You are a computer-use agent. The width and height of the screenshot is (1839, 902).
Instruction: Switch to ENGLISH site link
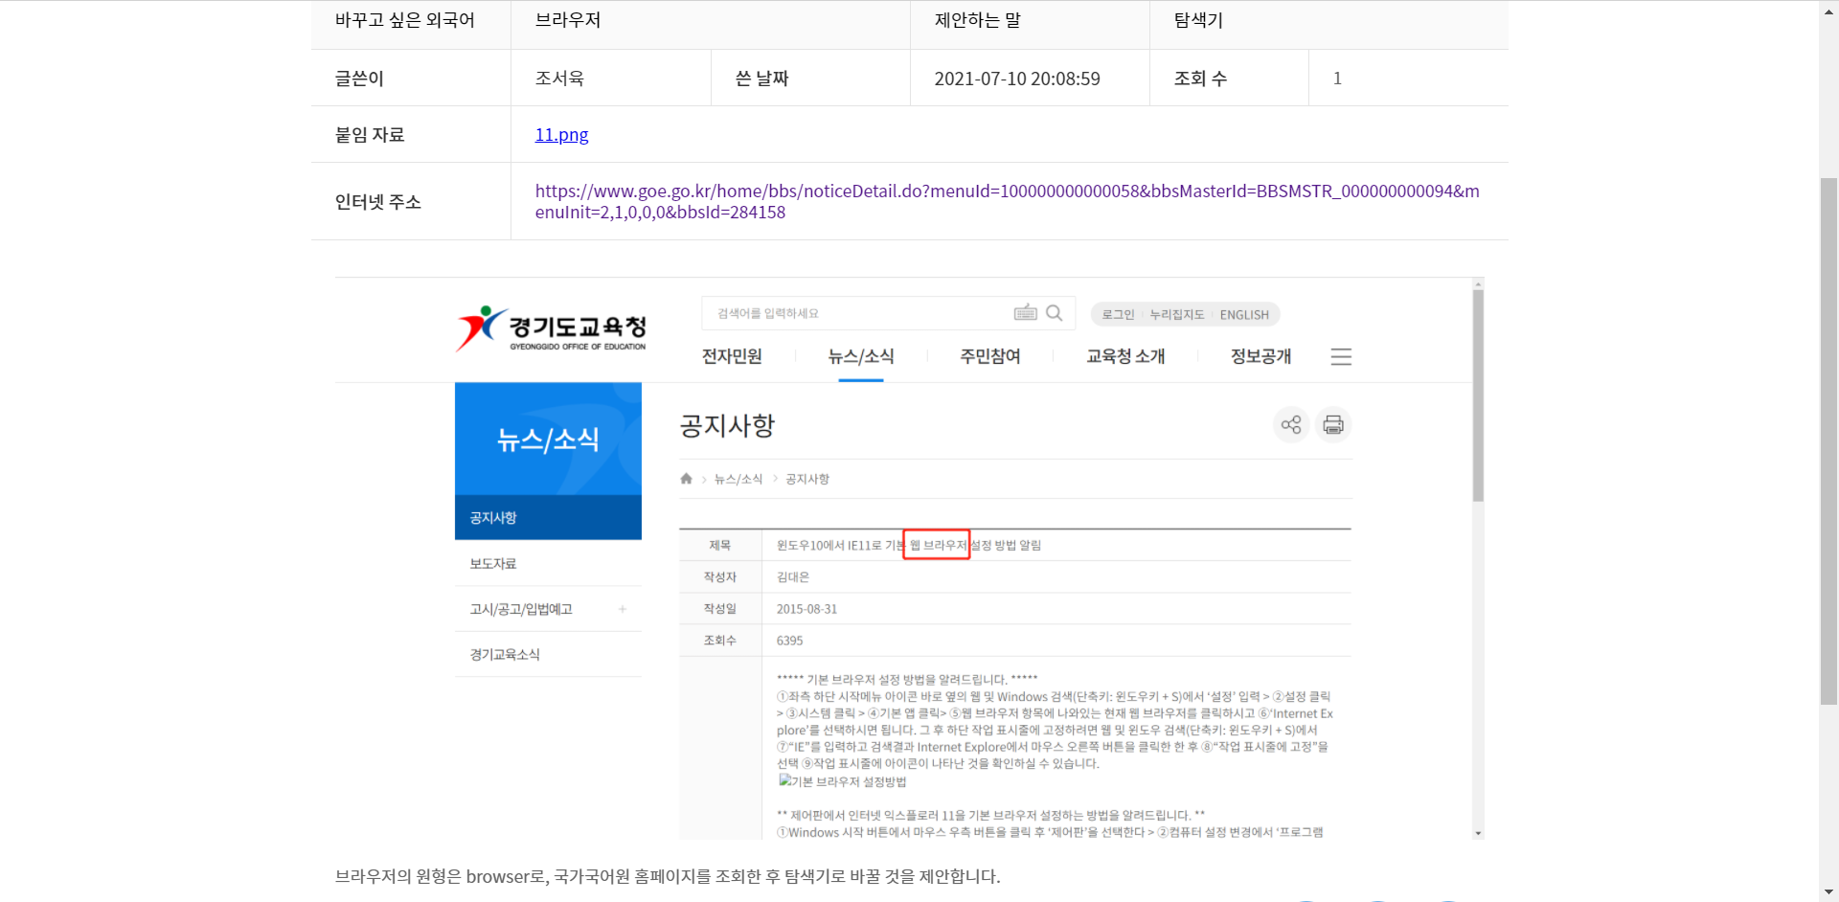[x=1243, y=315]
